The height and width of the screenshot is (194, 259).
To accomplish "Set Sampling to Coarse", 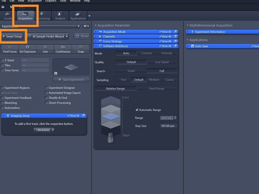I will 169,80.
